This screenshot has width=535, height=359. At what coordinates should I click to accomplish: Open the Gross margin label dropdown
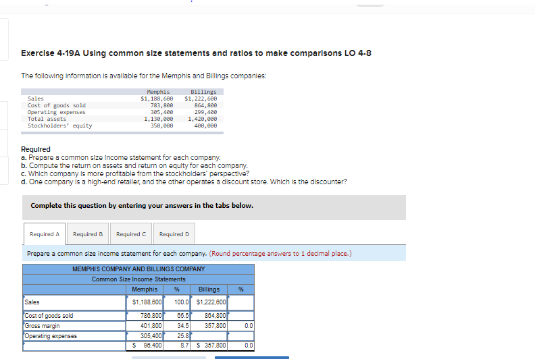click(74, 326)
